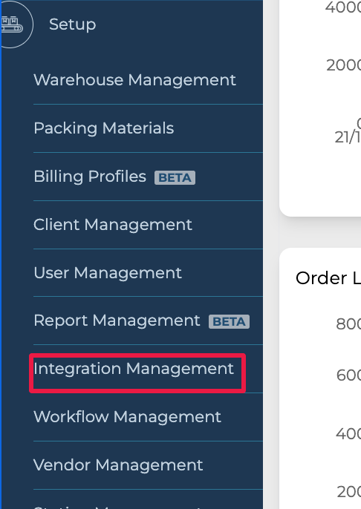Click the BETA badge beside Billing Profiles
361x509 pixels.
click(175, 177)
